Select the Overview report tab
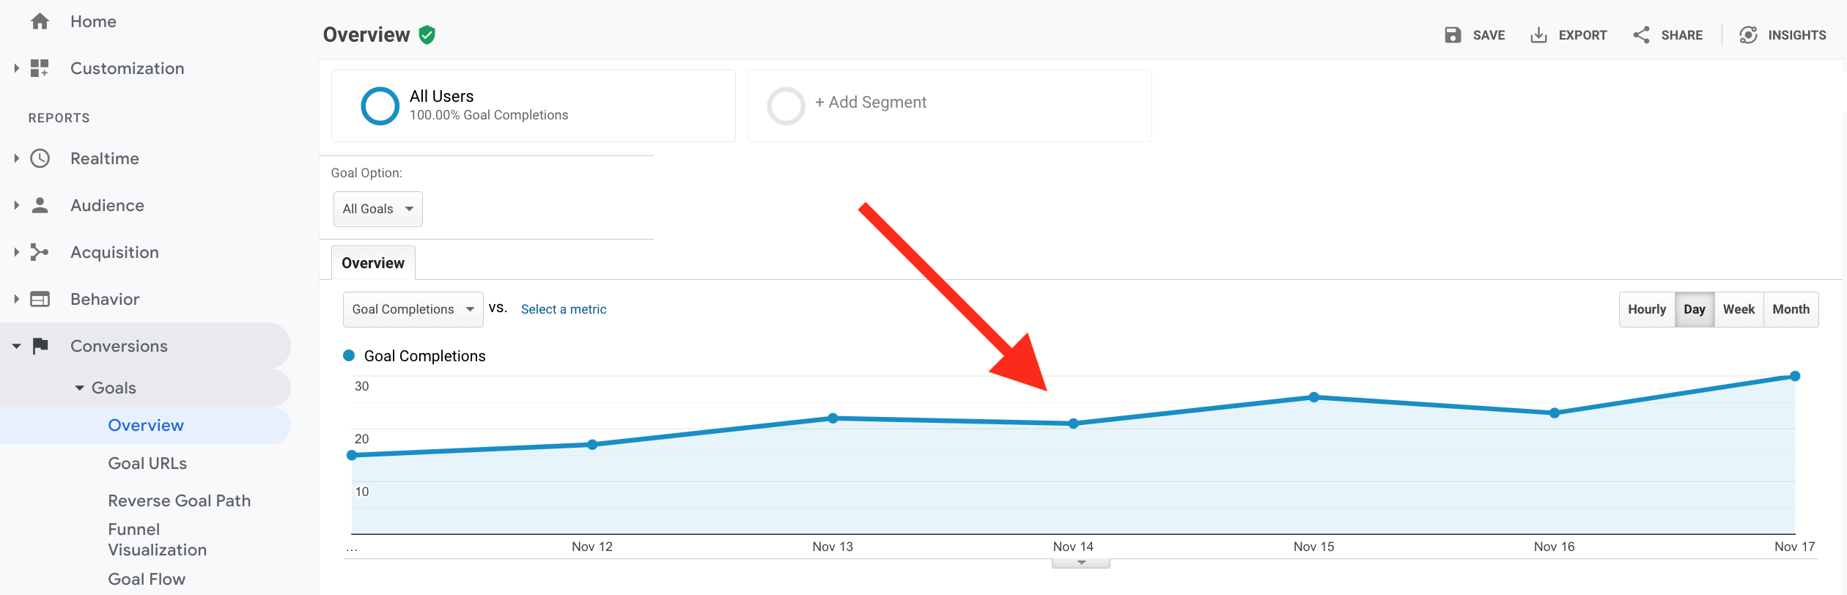Viewport: 1847px width, 595px height. tap(373, 263)
